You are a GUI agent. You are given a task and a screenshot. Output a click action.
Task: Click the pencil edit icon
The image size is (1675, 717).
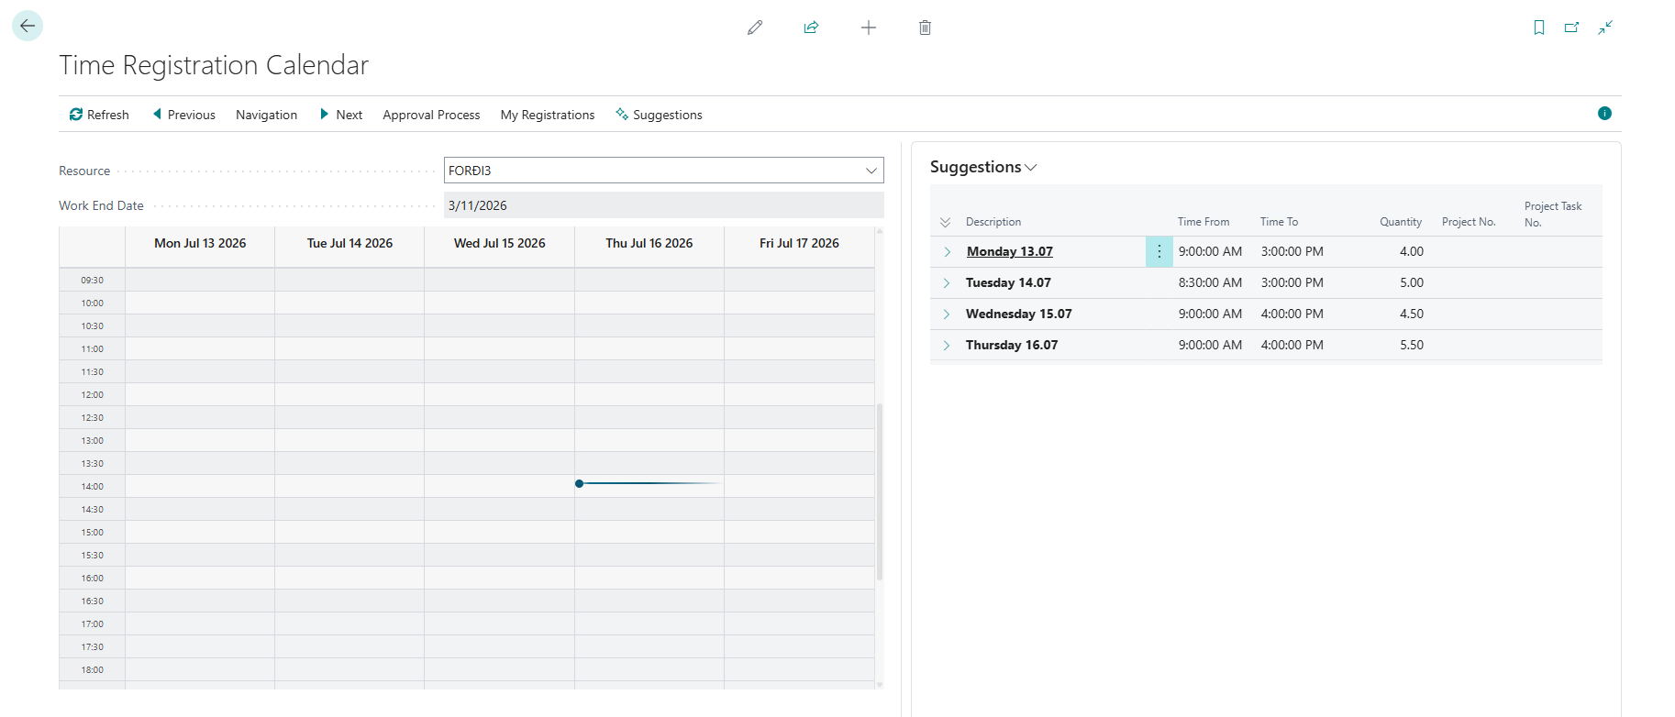pyautogui.click(x=755, y=28)
